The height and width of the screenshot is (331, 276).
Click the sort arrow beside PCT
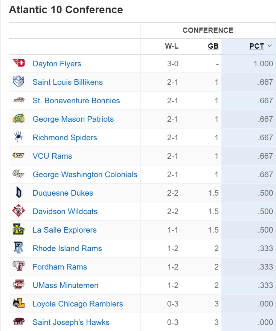pyautogui.click(x=270, y=46)
